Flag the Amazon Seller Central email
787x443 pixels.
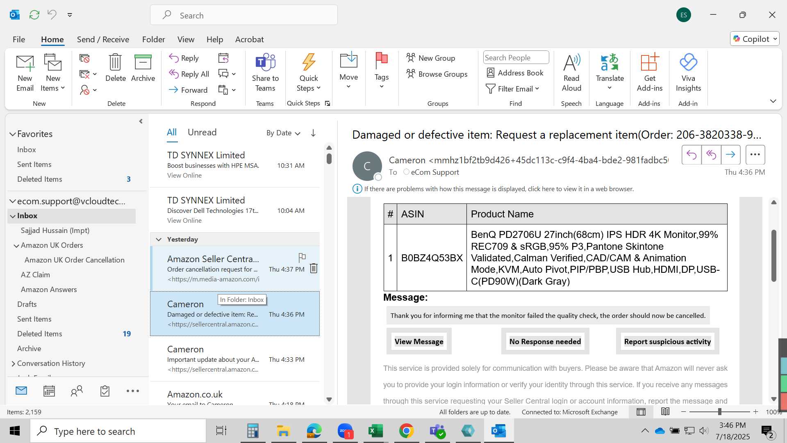[302, 257]
